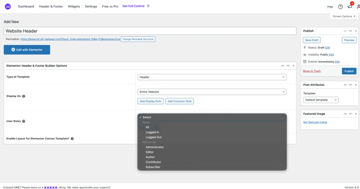Viewport: 360px width, 189px height.
Task: Select Contributor role option
Action: pos(212,162)
